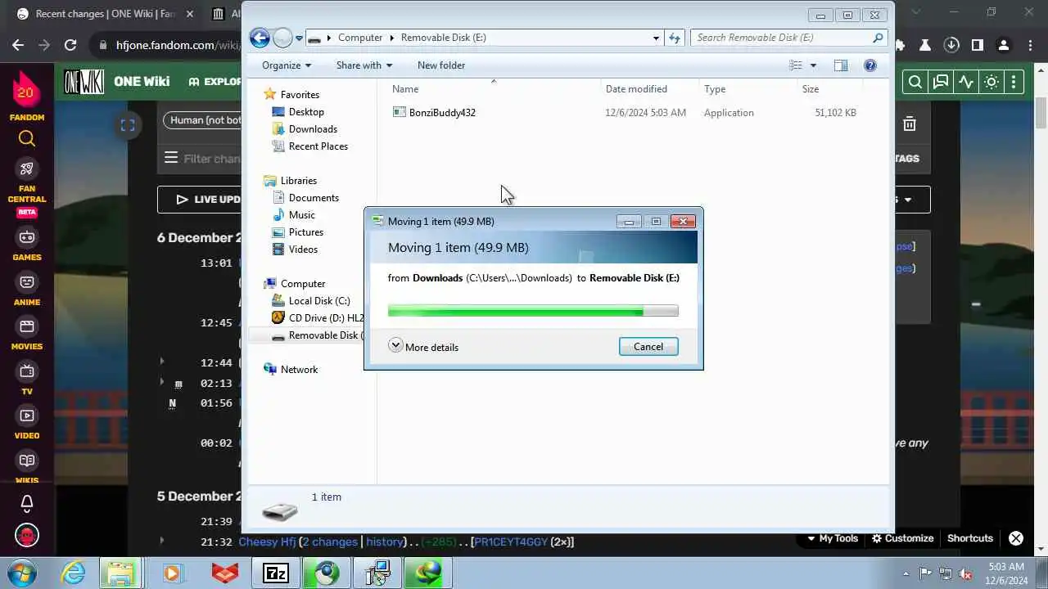Open Chrome profile icon
The image size is (1048, 589).
click(1004, 45)
